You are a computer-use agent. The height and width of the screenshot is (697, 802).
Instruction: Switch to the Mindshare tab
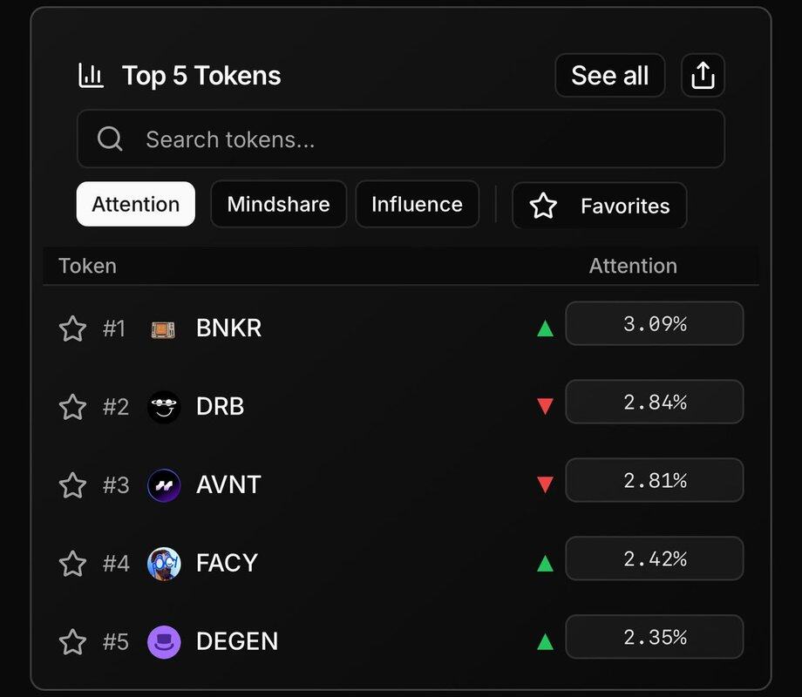coord(278,204)
